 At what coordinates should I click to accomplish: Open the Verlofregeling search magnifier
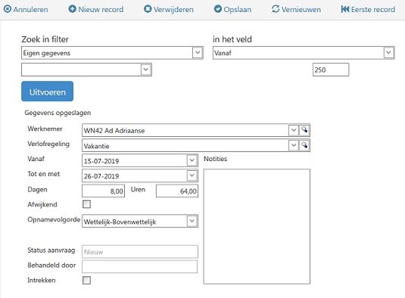304,145
